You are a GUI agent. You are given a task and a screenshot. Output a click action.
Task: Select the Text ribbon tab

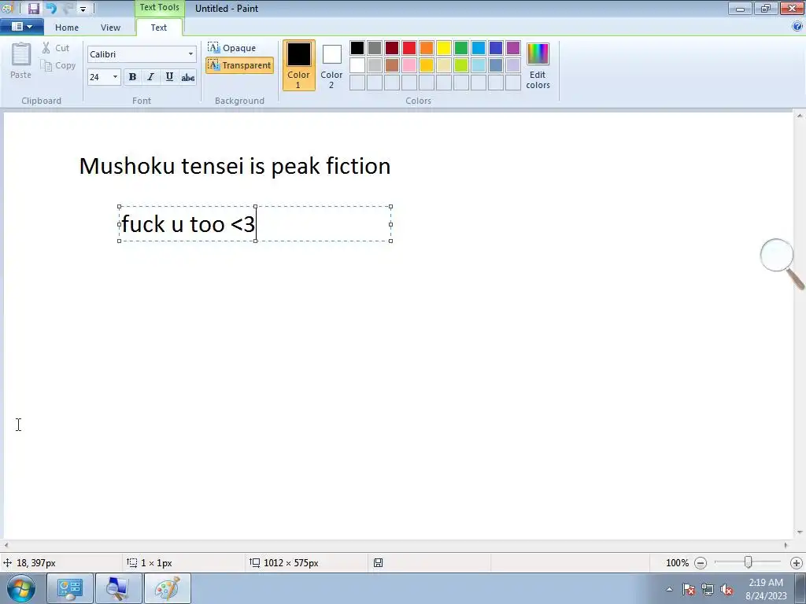tap(159, 28)
